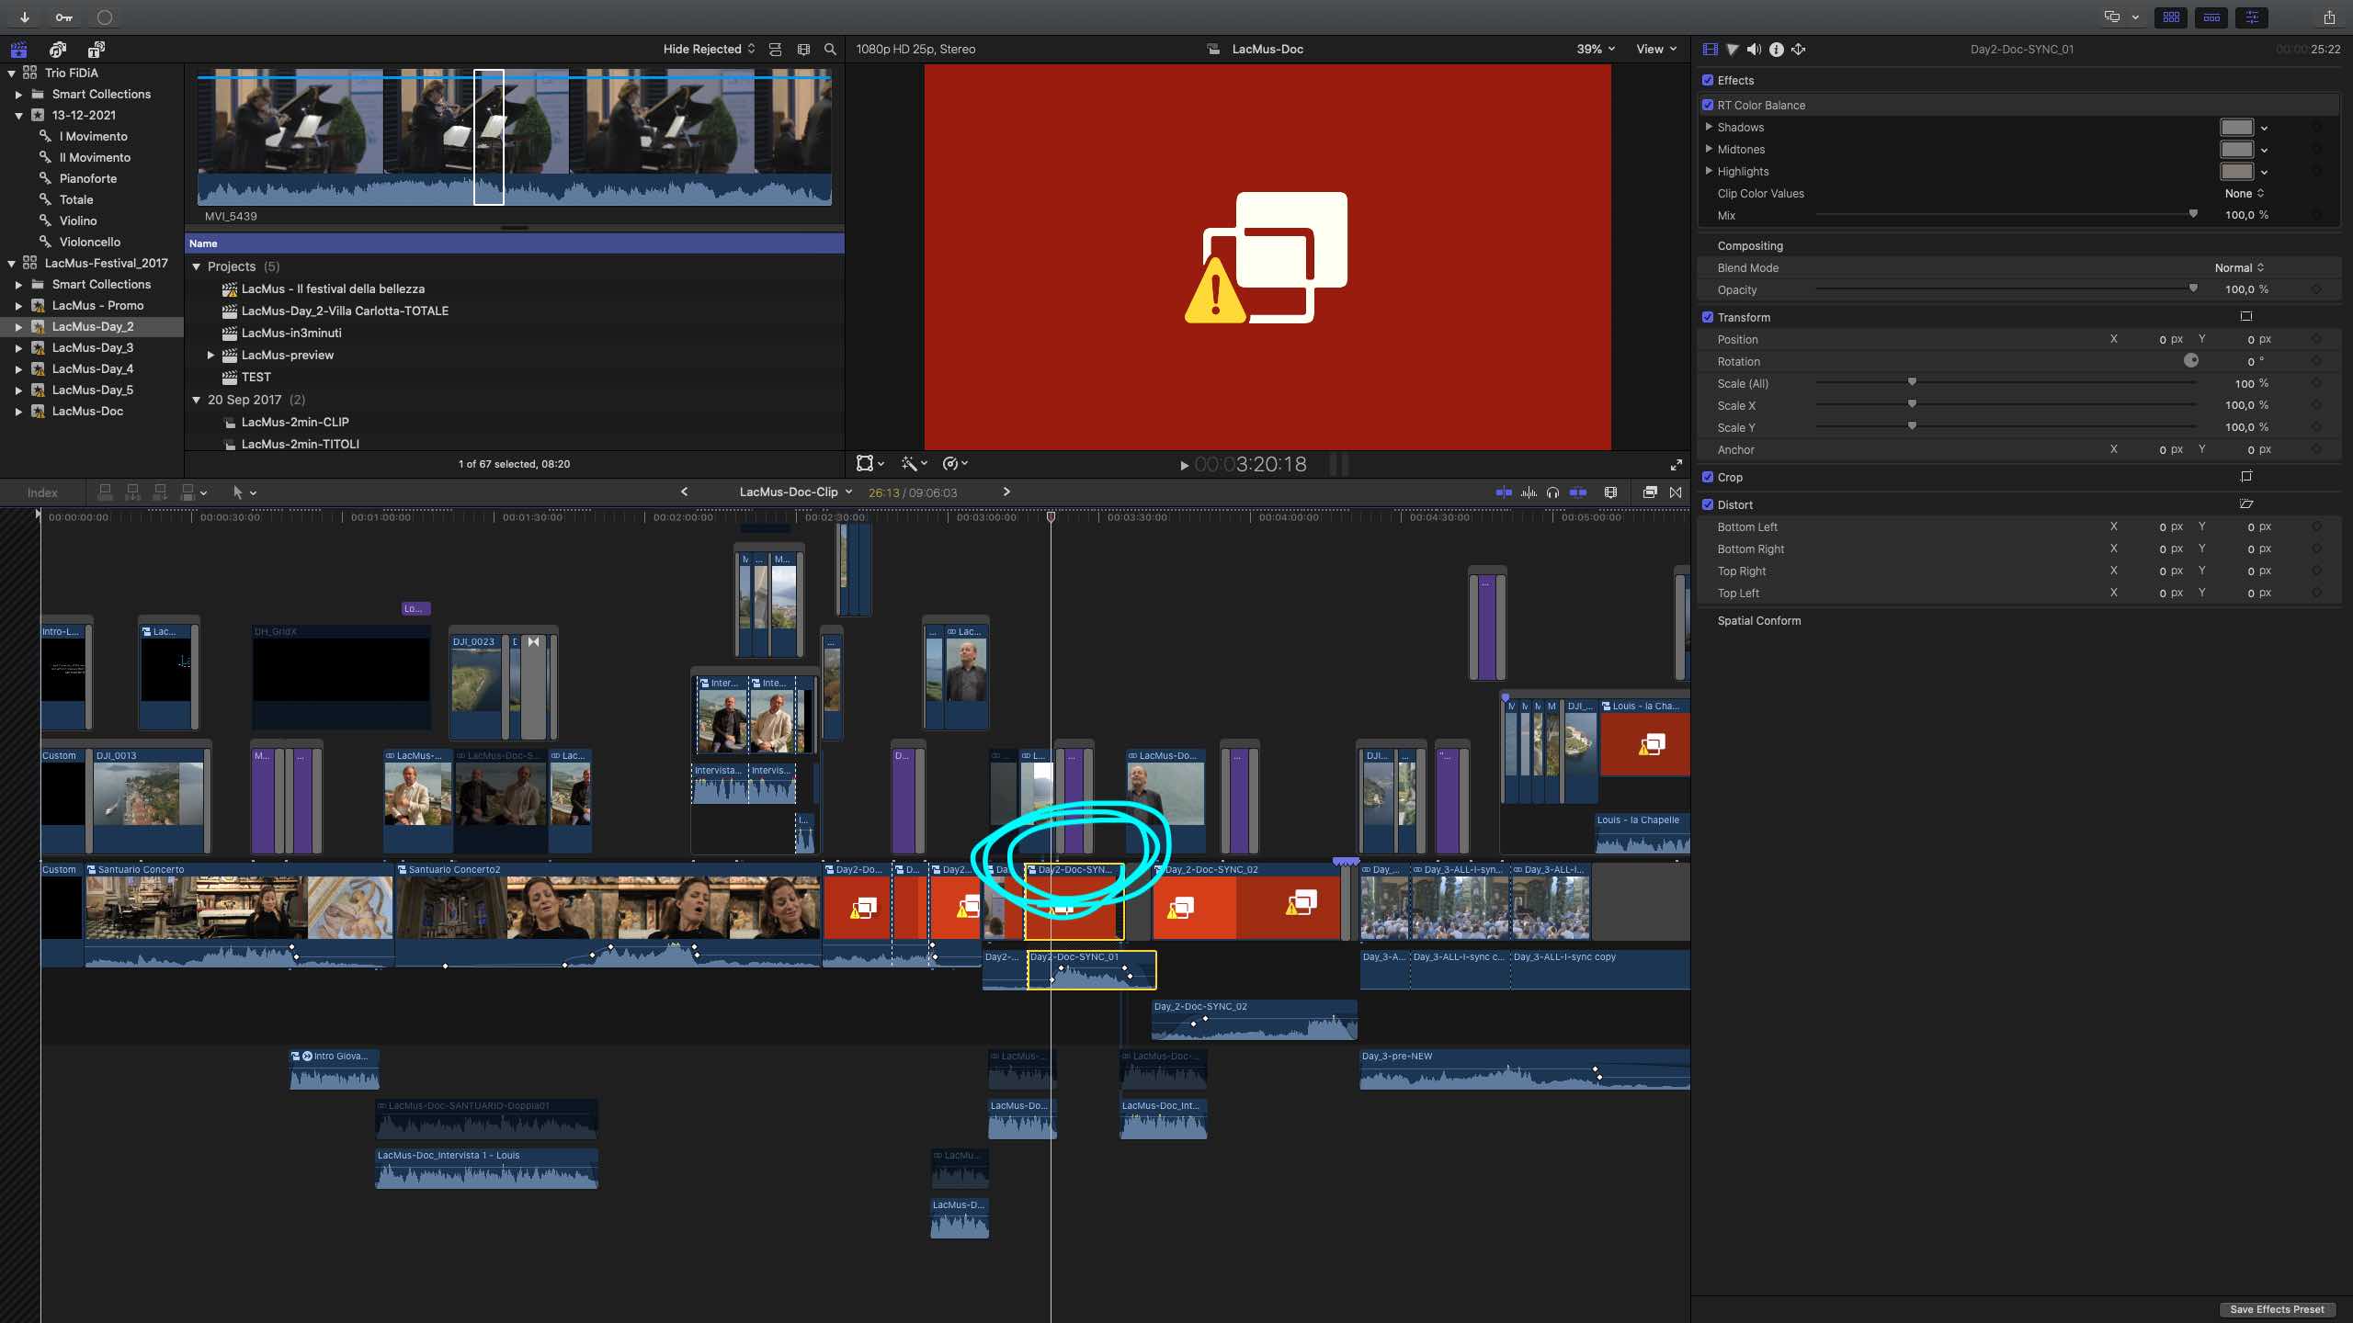Expand the Midtones color section
This screenshot has height=1323, width=2353.
point(1708,149)
